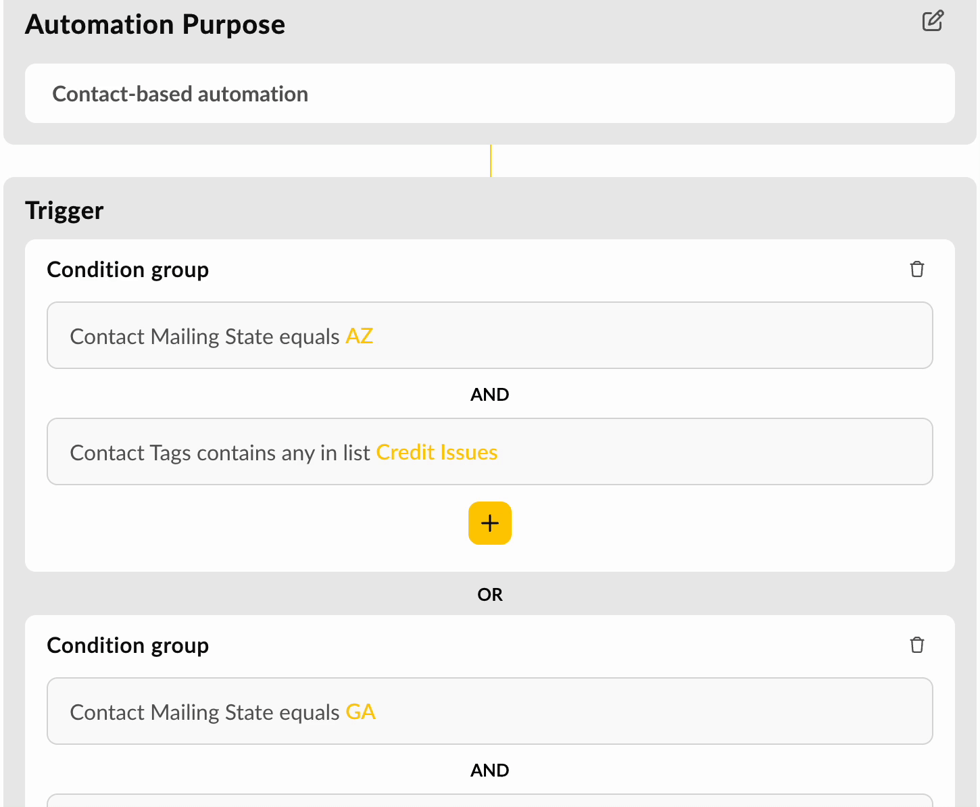Click the edit icon for Automation Purpose
Image resolution: width=980 pixels, height=807 pixels.
[933, 21]
